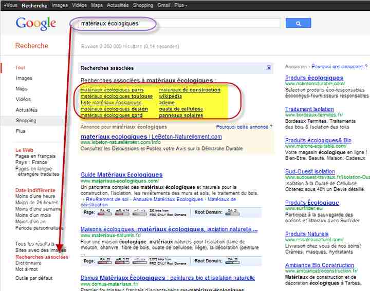Open Guide Matériaux Ecologiques result

[121, 174]
